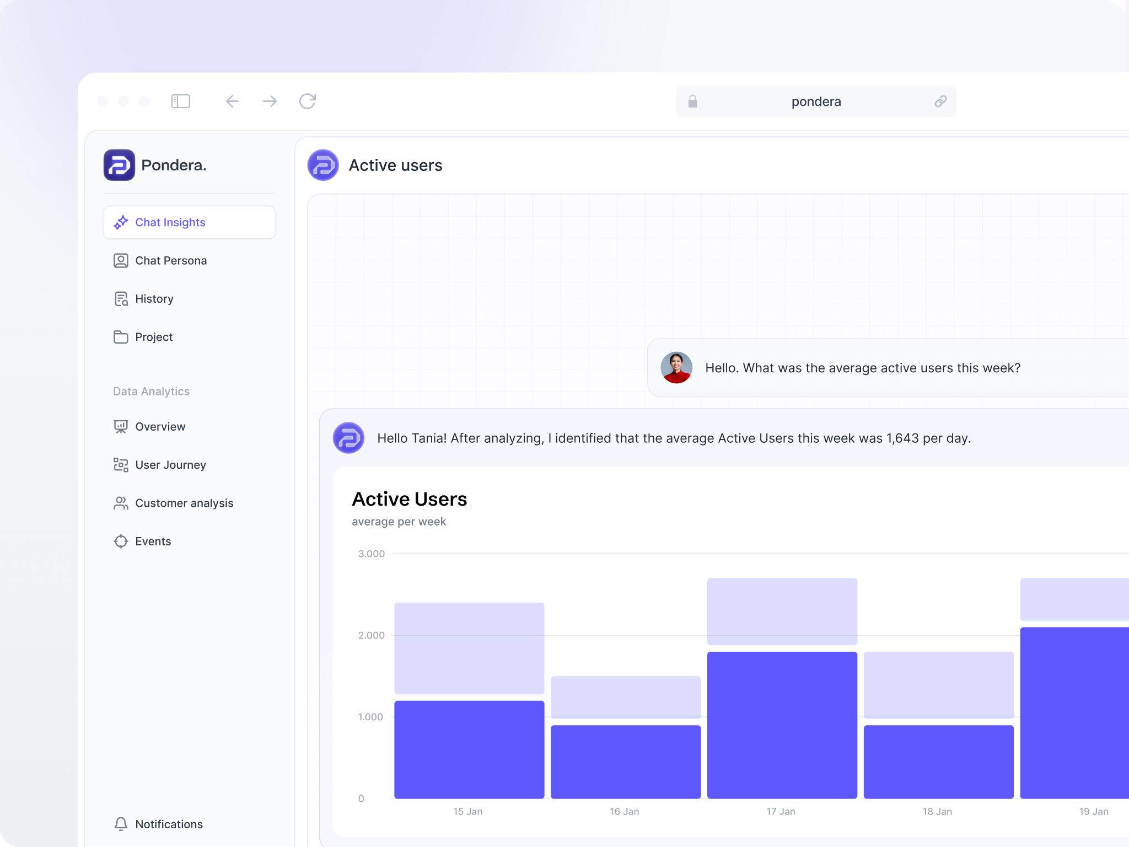
Task: Click the 3.000 y-axis label
Action: click(x=372, y=554)
